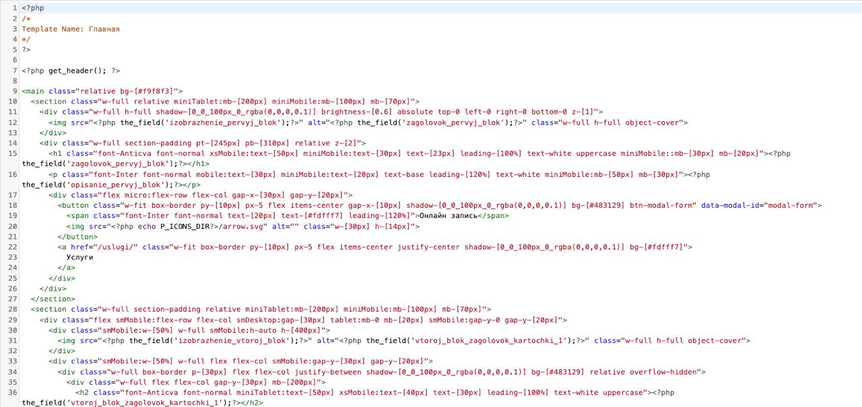
Task: Click the closing button tag
Action: coord(77,237)
